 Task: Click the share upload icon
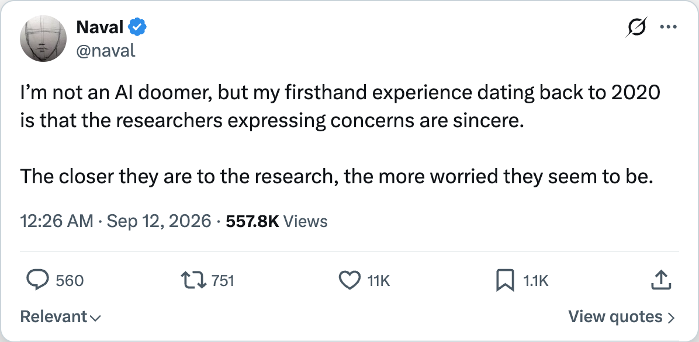662,280
